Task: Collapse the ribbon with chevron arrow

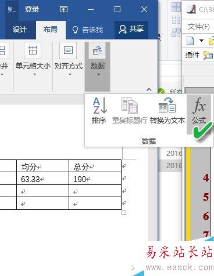Action: click(x=149, y=89)
